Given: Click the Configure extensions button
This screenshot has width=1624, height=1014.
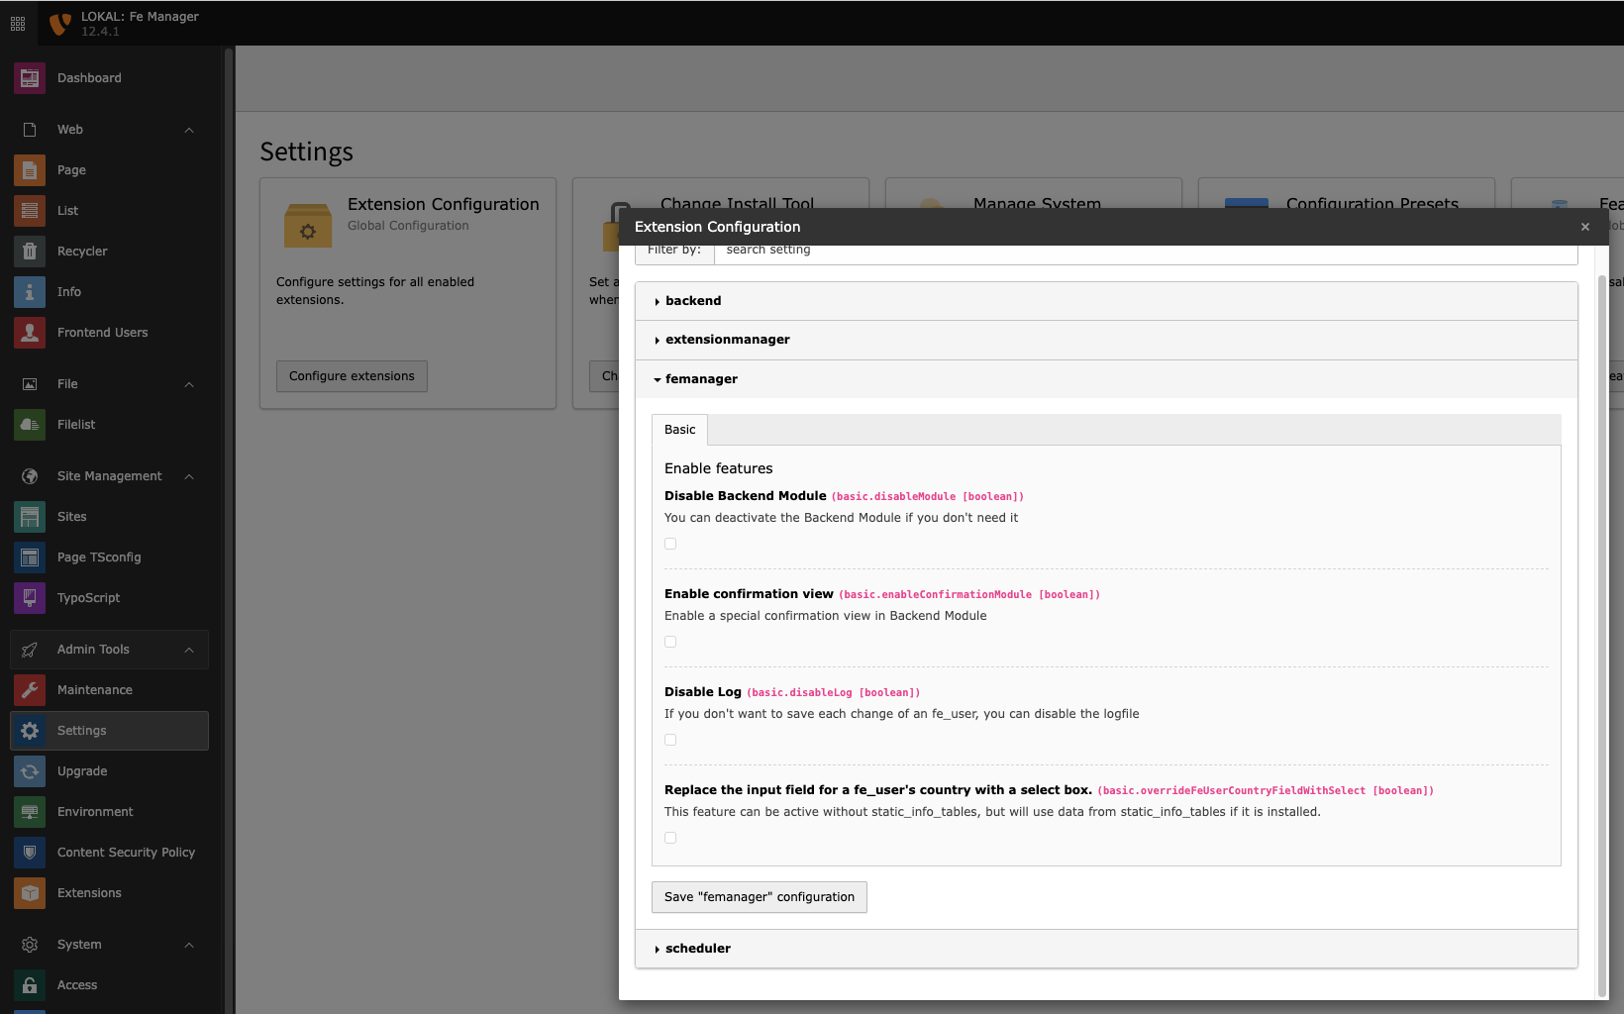Looking at the screenshot, I should point(352,376).
